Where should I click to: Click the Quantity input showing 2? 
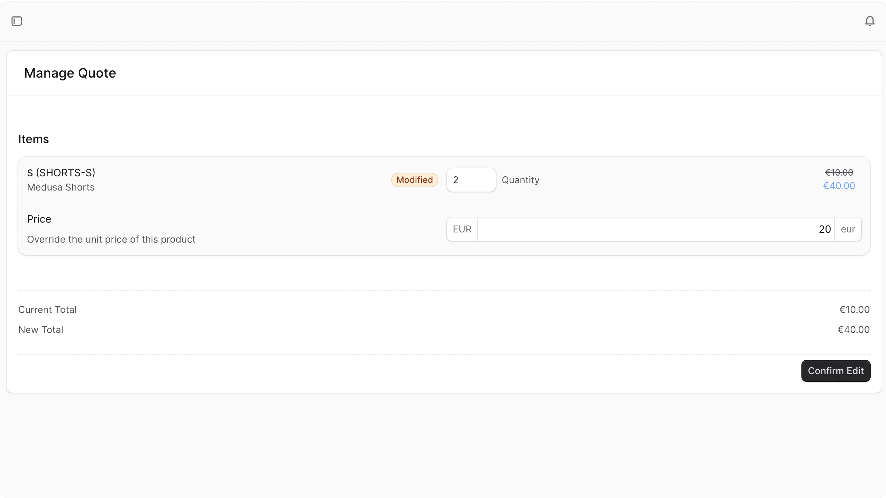471,180
